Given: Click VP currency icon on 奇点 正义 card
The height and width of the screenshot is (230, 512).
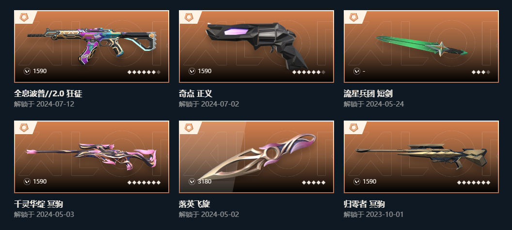Looking at the screenshot, I should tap(192, 71).
